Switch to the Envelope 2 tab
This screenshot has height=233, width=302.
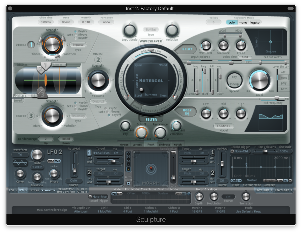coord(284,190)
